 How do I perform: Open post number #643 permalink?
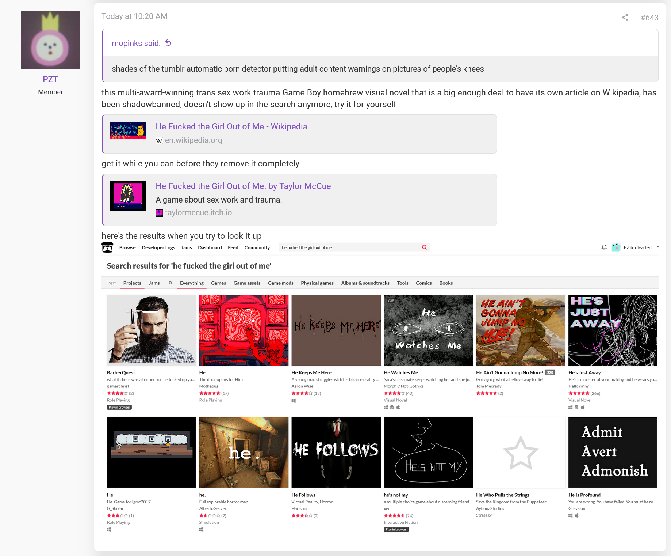pyautogui.click(x=649, y=18)
